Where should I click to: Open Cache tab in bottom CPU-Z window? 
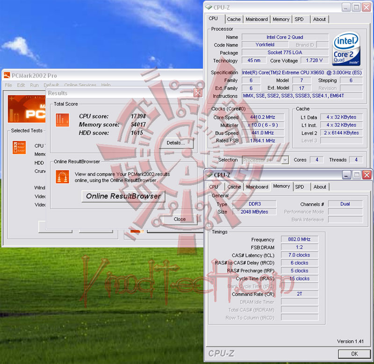(234, 187)
